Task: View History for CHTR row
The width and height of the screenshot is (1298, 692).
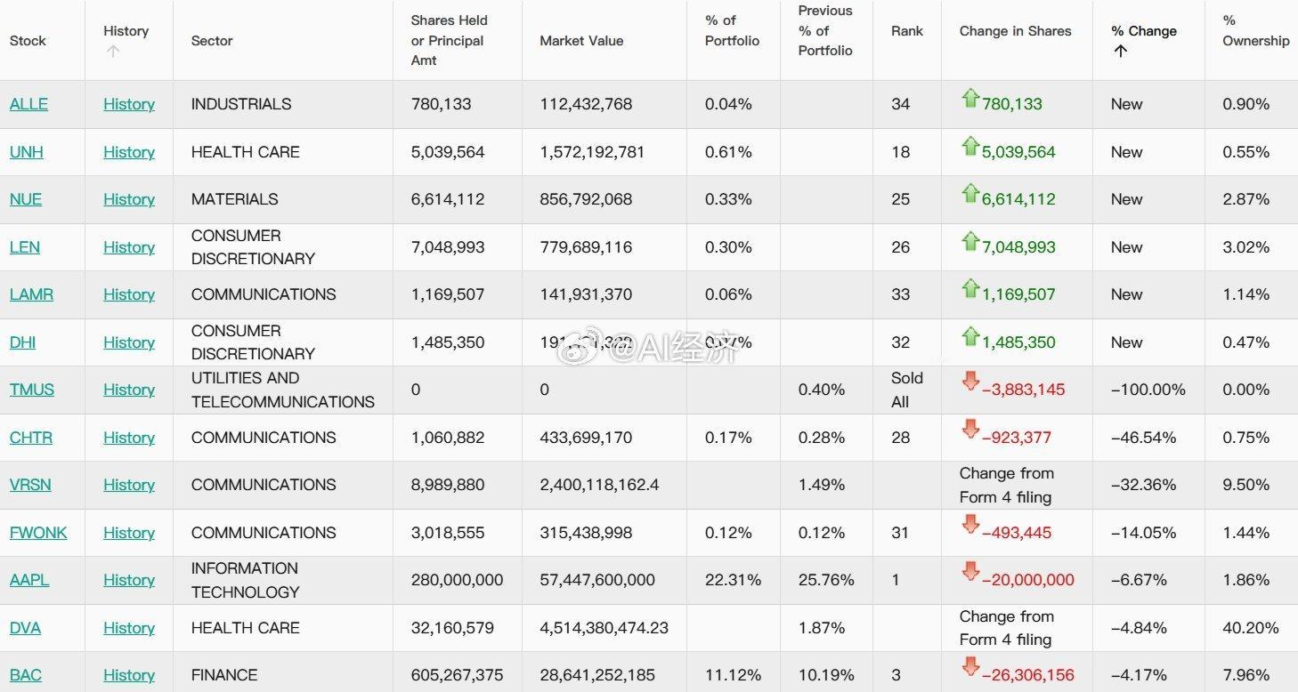Action: [129, 438]
